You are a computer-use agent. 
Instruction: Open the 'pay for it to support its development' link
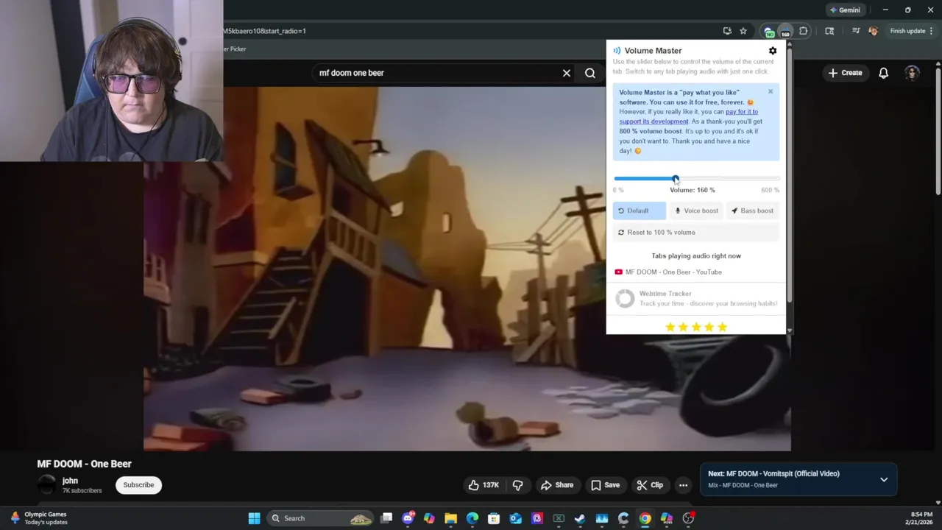click(688, 116)
